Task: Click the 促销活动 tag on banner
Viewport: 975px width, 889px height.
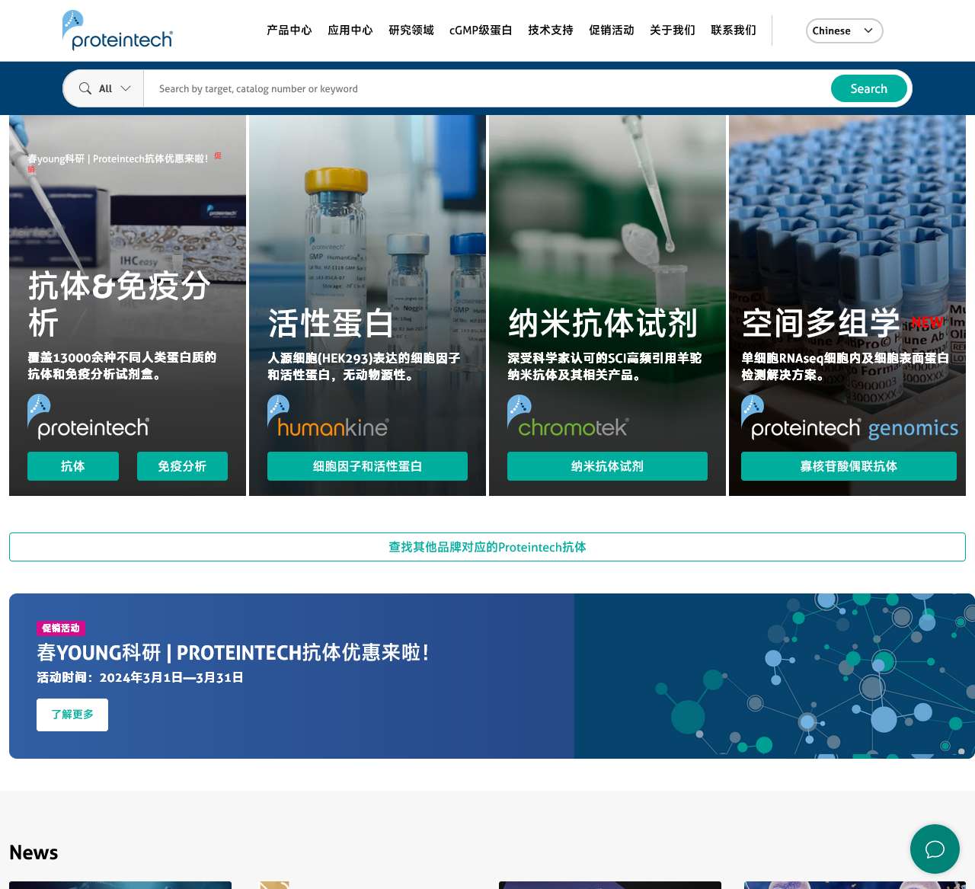Action: (x=61, y=628)
